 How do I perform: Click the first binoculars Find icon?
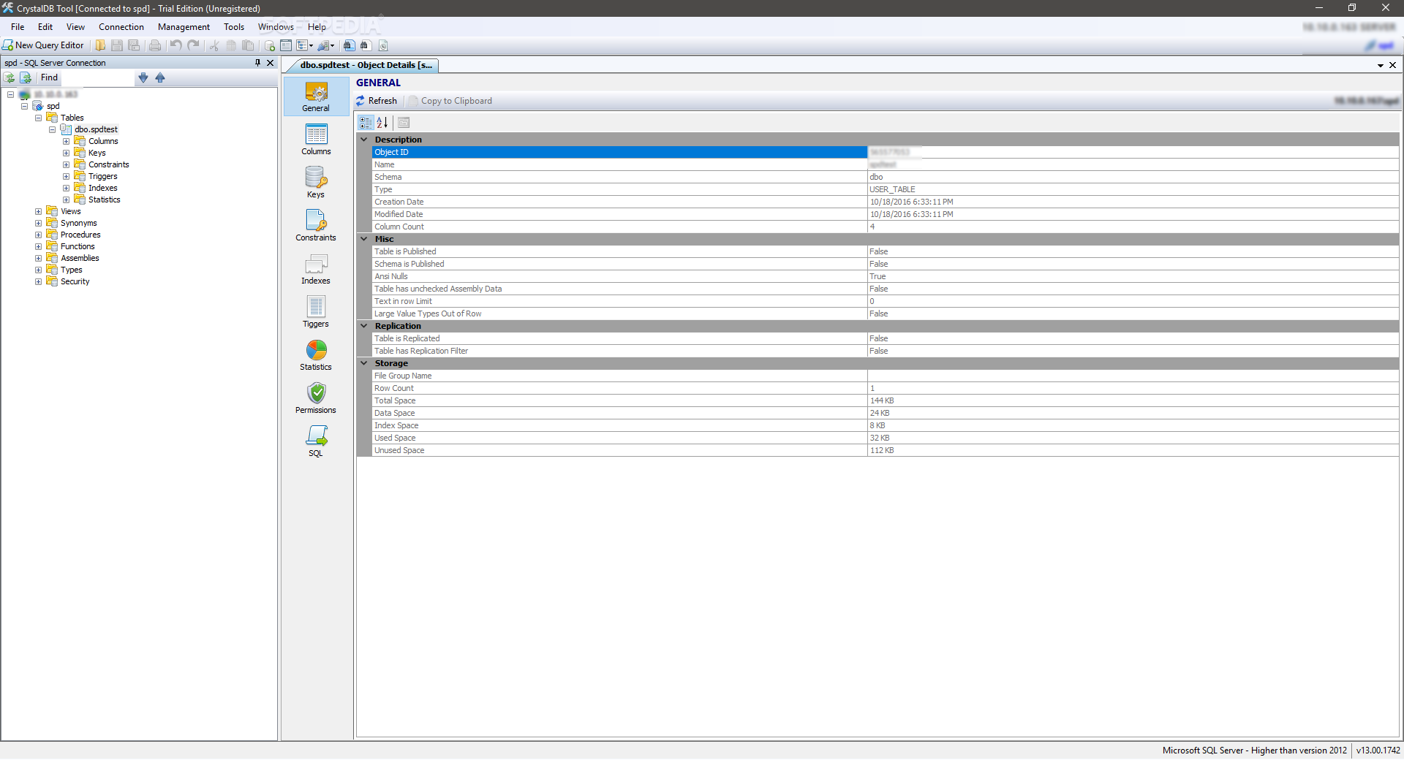349,45
